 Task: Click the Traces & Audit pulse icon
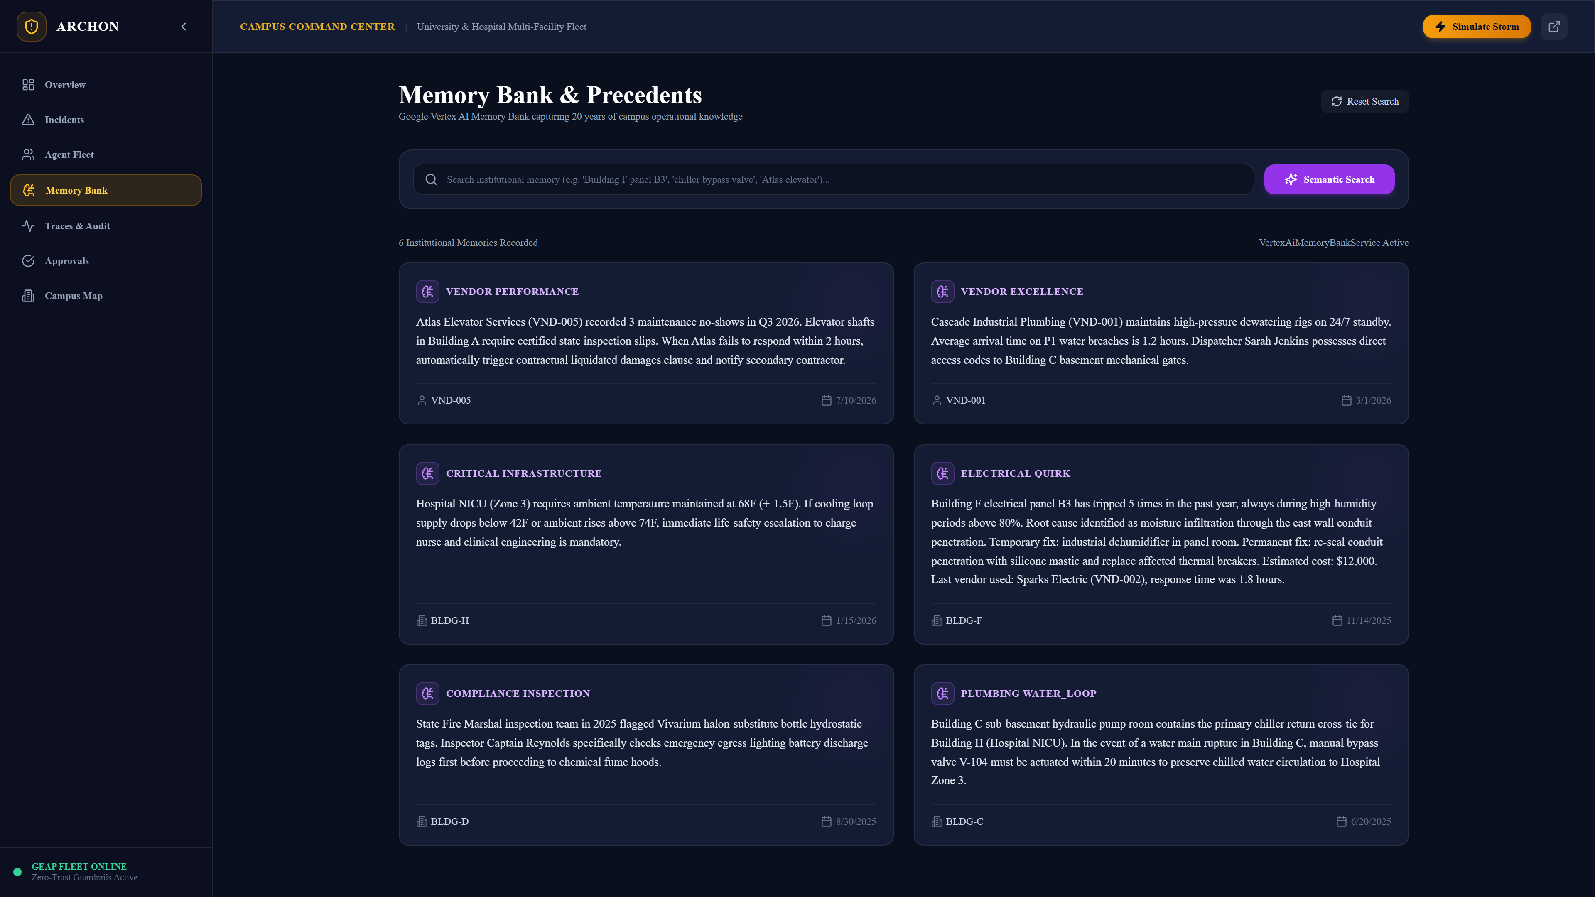tap(29, 226)
